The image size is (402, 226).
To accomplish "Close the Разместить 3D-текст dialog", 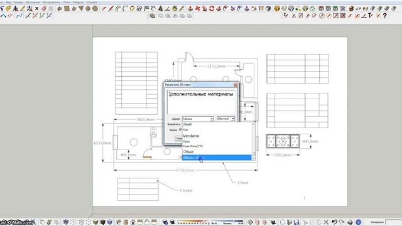I will (x=236, y=85).
